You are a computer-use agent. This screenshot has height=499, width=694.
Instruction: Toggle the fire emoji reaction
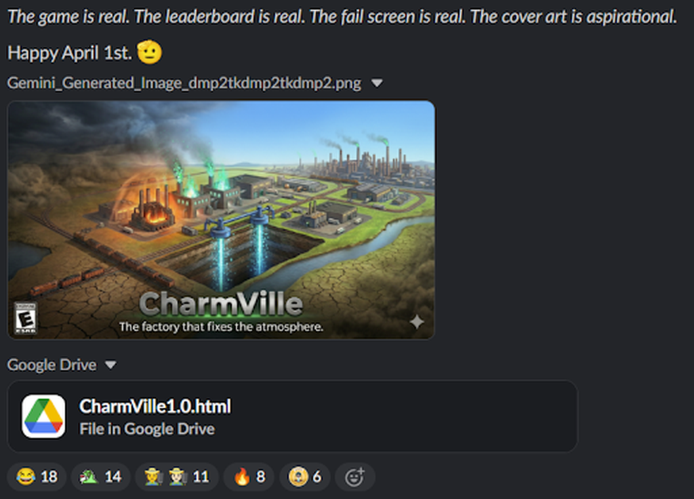[x=249, y=477]
